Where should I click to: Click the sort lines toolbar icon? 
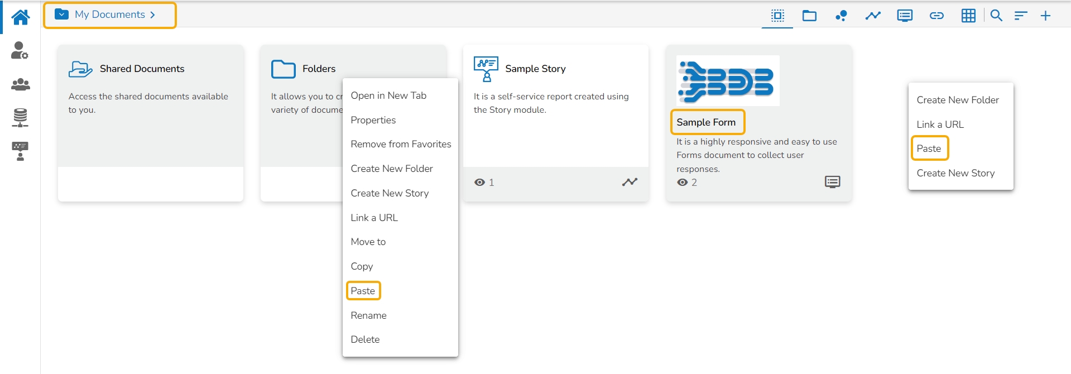coord(1021,16)
